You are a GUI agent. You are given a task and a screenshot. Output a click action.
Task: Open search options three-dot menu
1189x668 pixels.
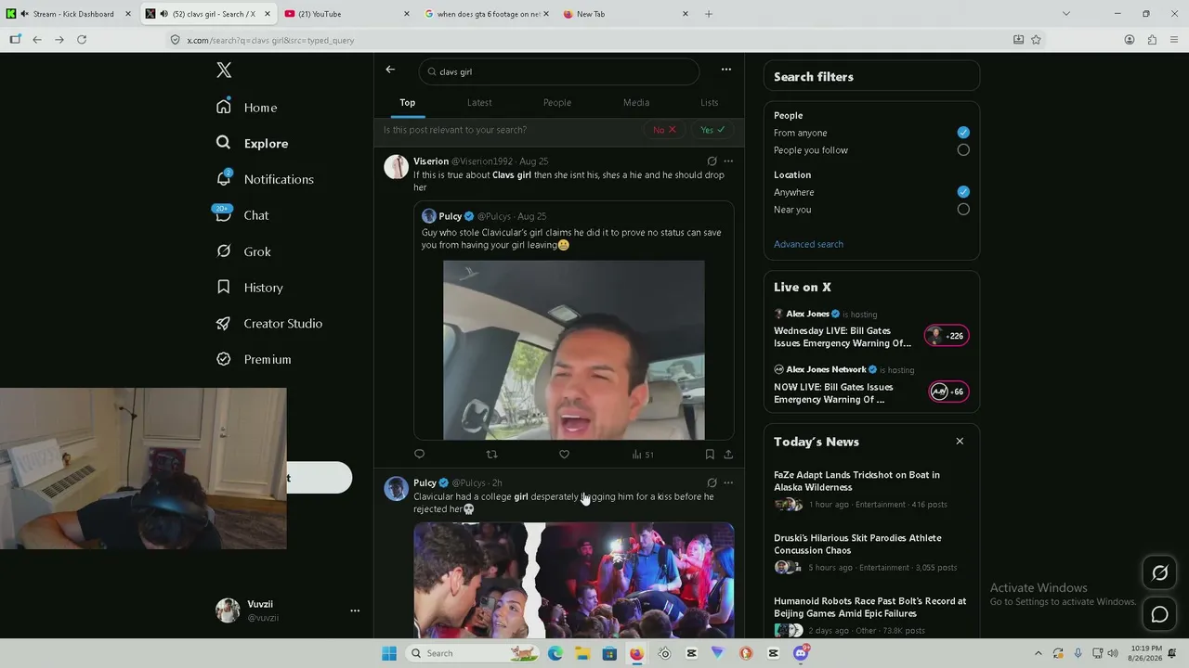[726, 70]
